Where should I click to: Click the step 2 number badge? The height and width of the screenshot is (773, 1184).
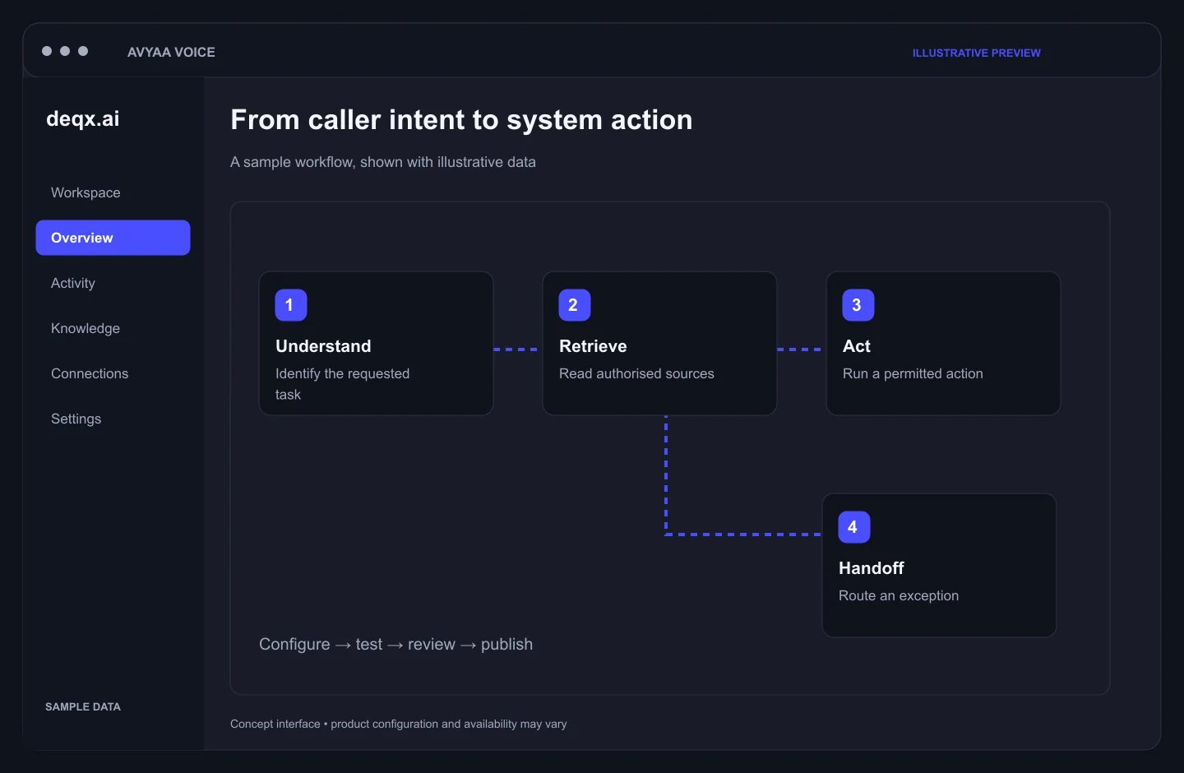(574, 305)
